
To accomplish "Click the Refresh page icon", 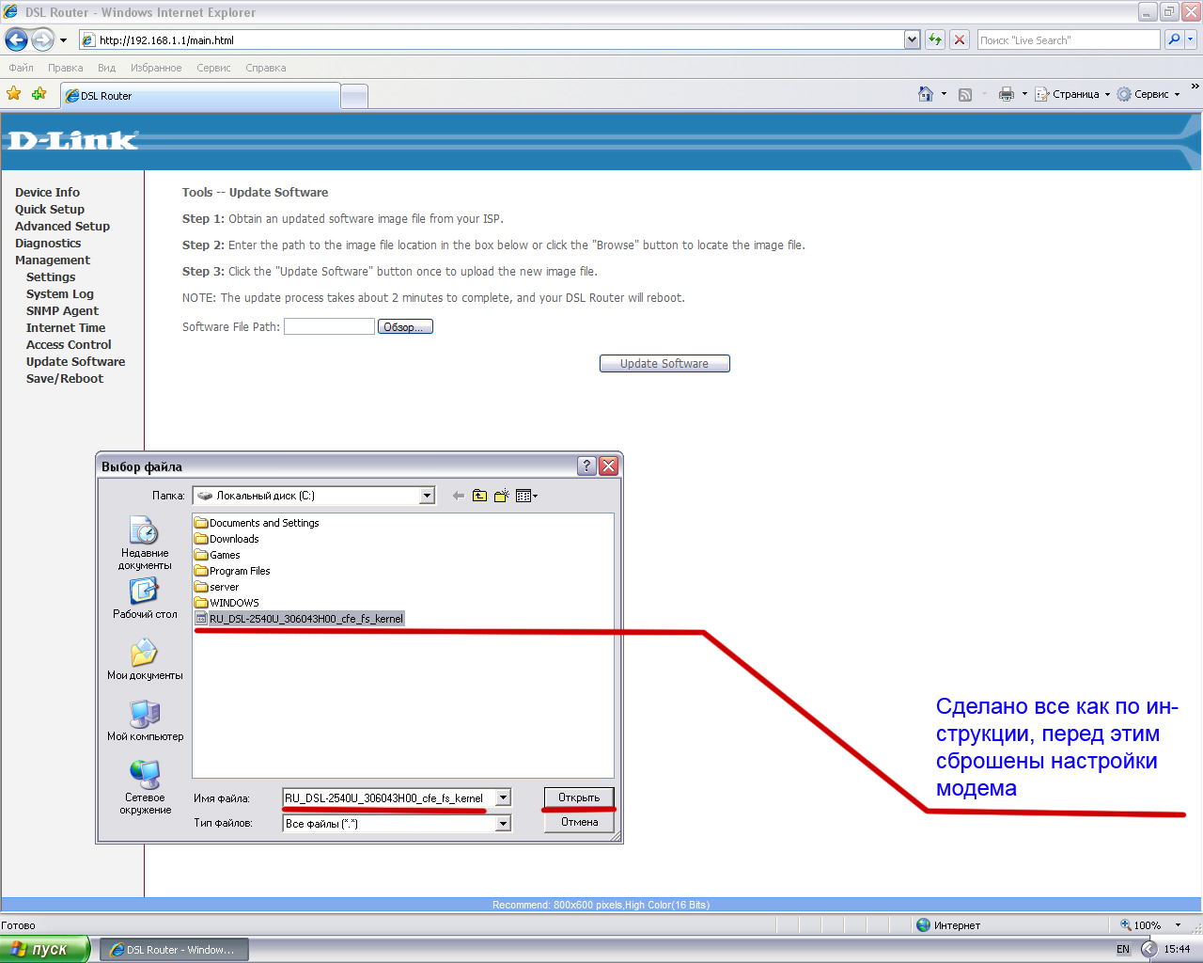I will (x=934, y=39).
